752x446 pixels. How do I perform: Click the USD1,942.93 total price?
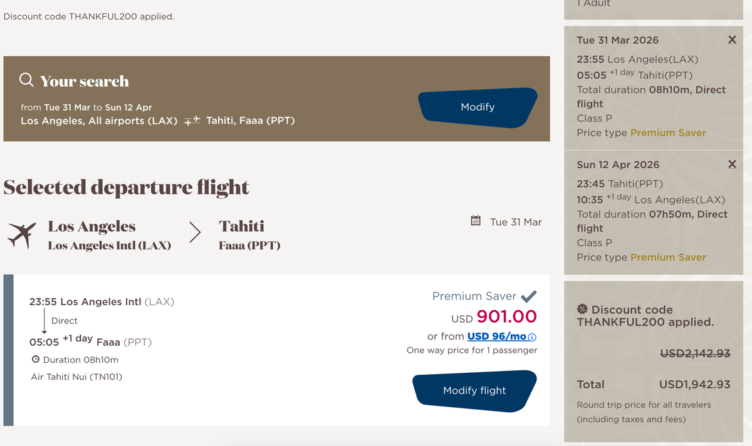point(694,384)
